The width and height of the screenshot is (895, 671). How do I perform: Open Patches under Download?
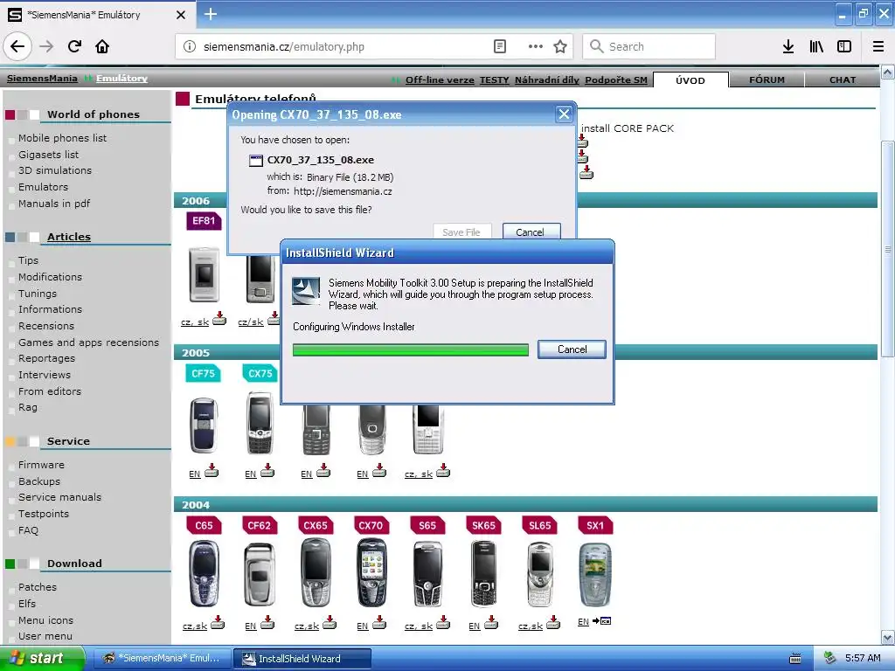[x=38, y=587]
